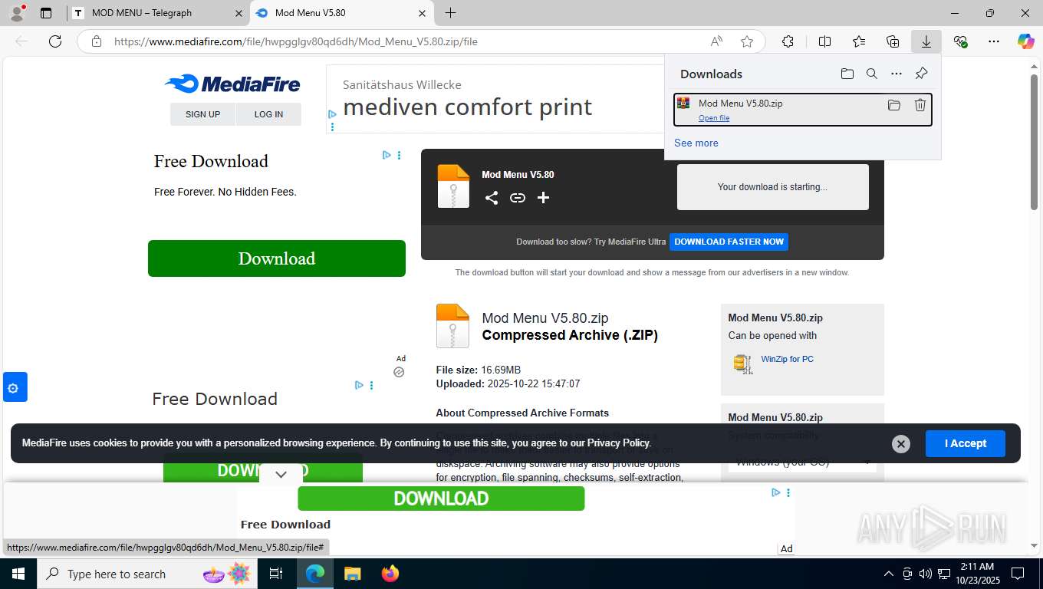1043x589 pixels.
Task: Toggle Read aloud icon in address bar
Action: (716, 41)
